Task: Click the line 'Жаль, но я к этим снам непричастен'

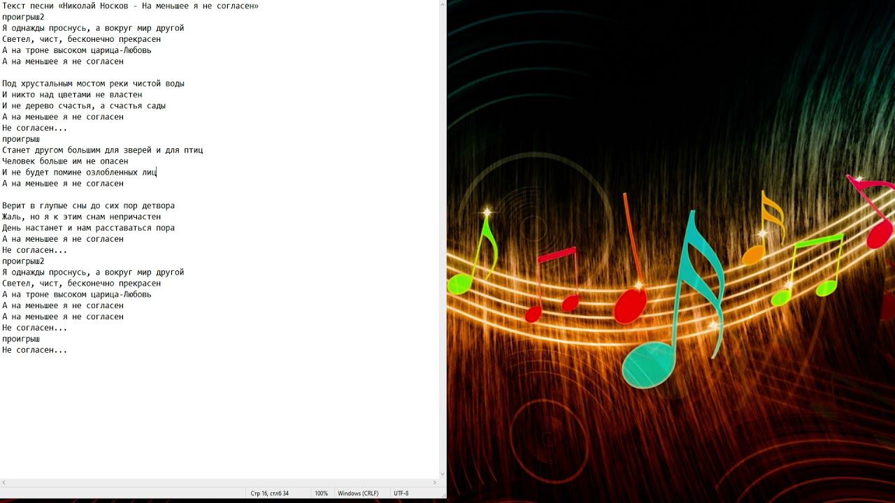Action: point(82,217)
